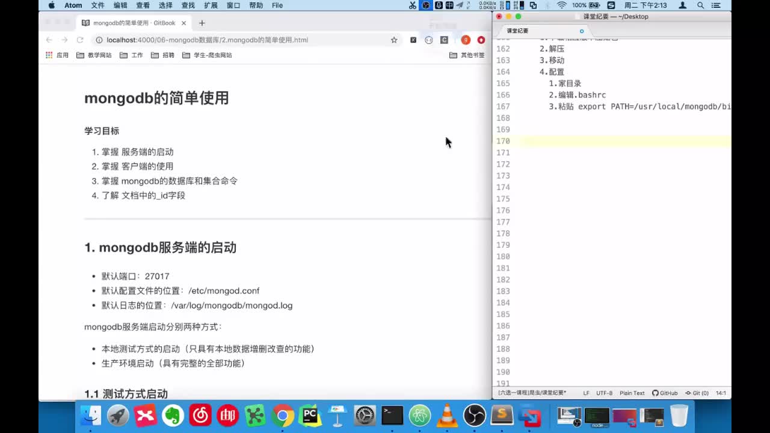Bookmark this page with the star icon
This screenshot has height=433, width=770.
point(394,40)
